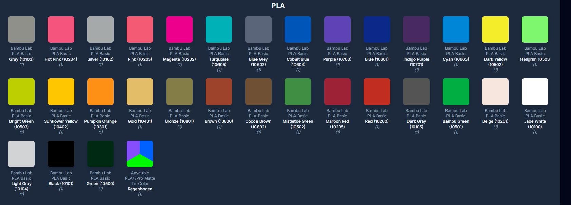Click the Beige (10201) color swatch
Image resolution: width=571 pixels, height=205 pixels.
[495, 92]
